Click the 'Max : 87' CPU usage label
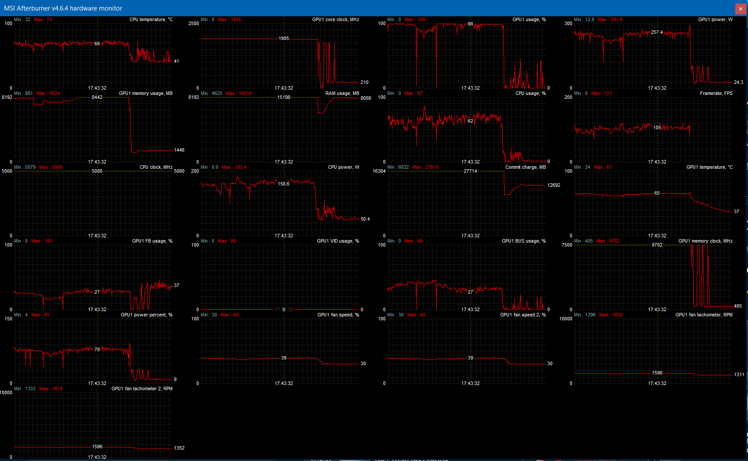This screenshot has width=748, height=461. (x=413, y=93)
